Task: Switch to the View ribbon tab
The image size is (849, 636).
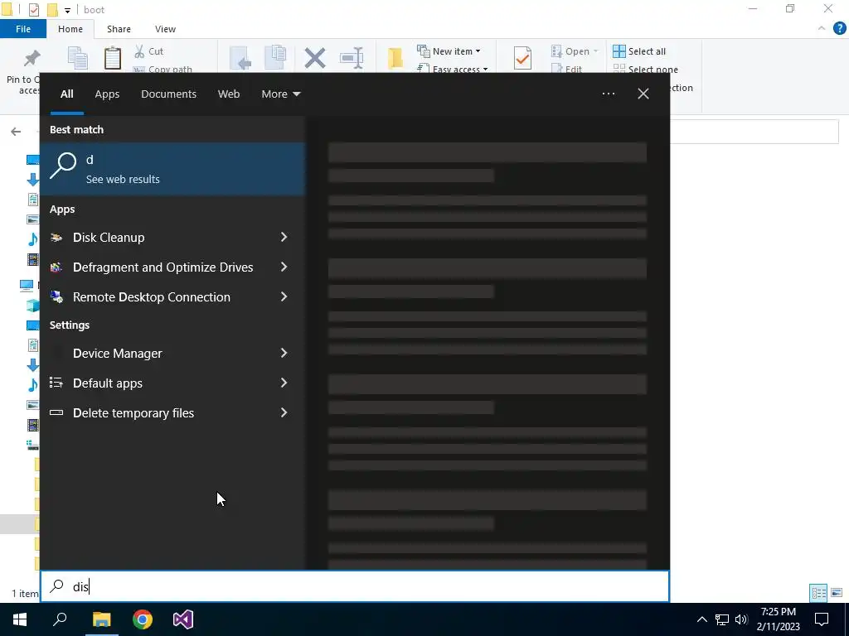Action: tap(165, 29)
